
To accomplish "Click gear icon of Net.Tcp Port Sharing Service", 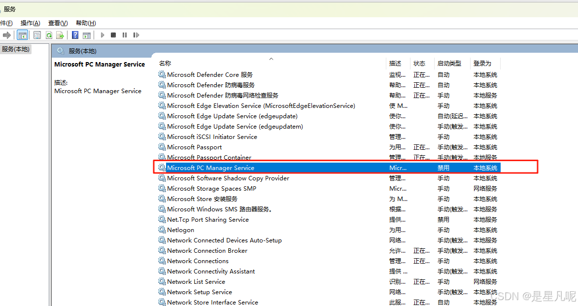I will (x=162, y=219).
